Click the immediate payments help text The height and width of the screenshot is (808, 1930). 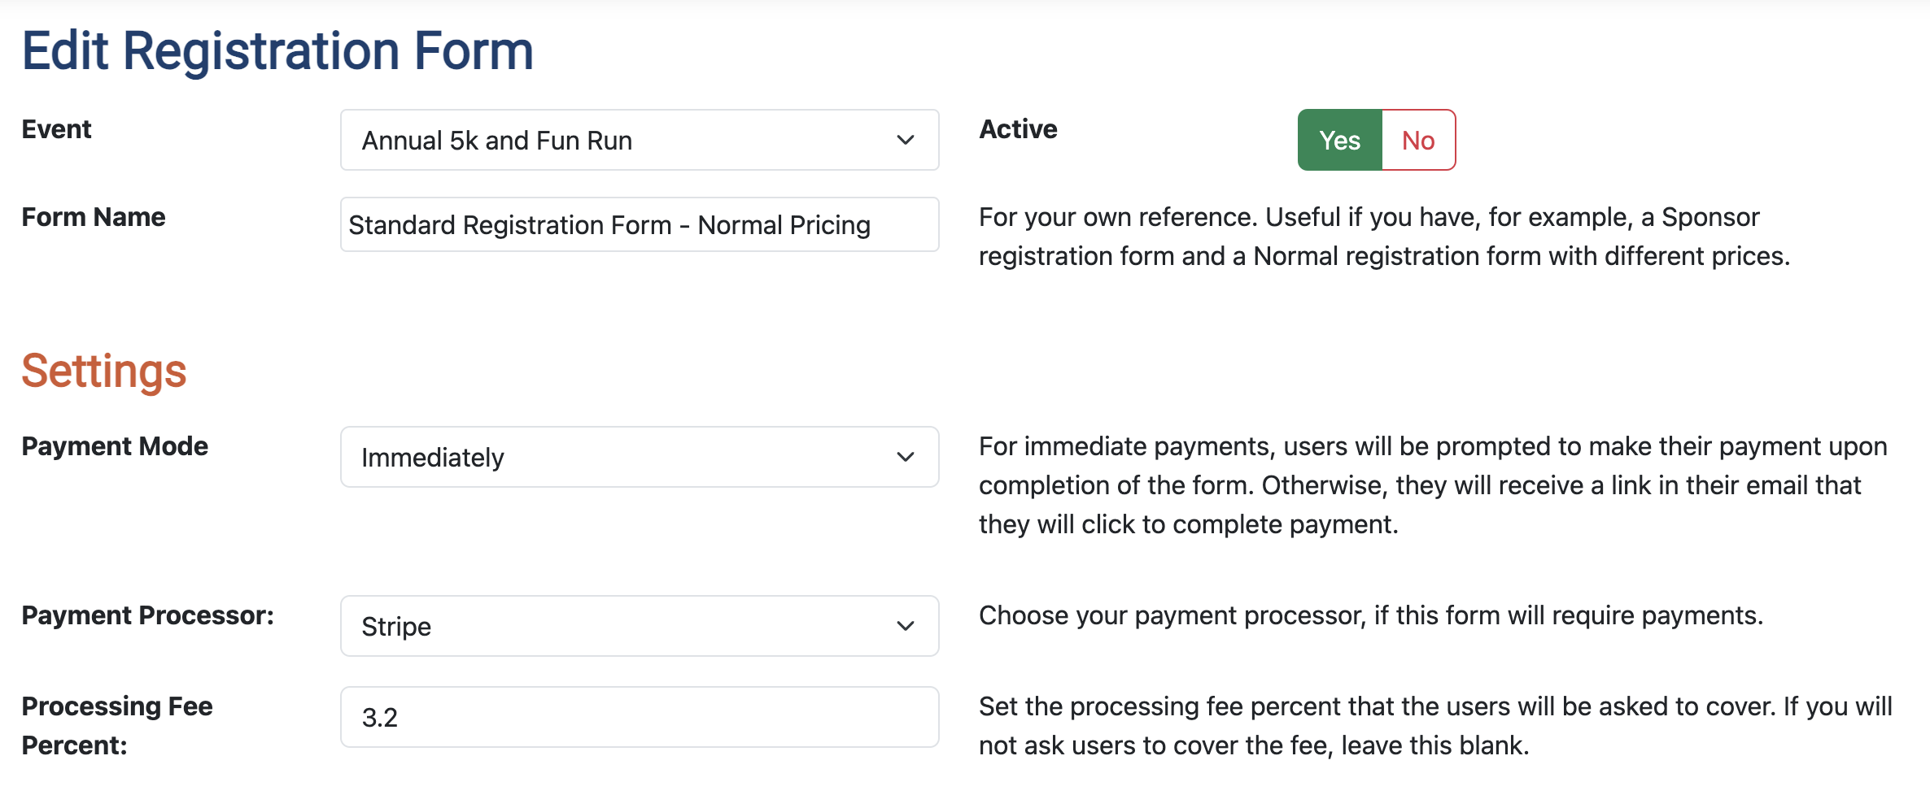(x=1432, y=485)
